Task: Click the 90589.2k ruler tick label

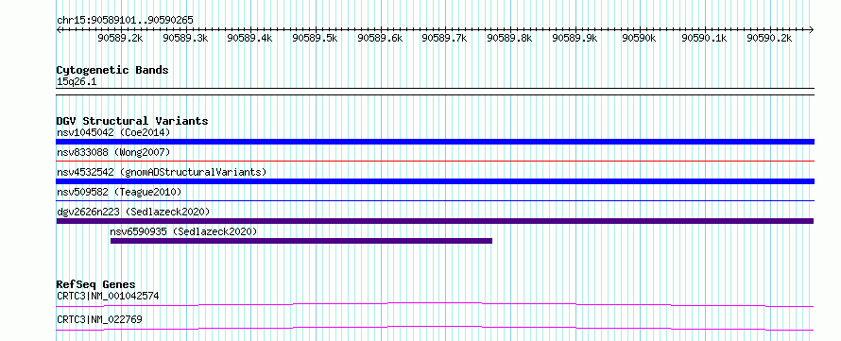Action: coord(120,38)
